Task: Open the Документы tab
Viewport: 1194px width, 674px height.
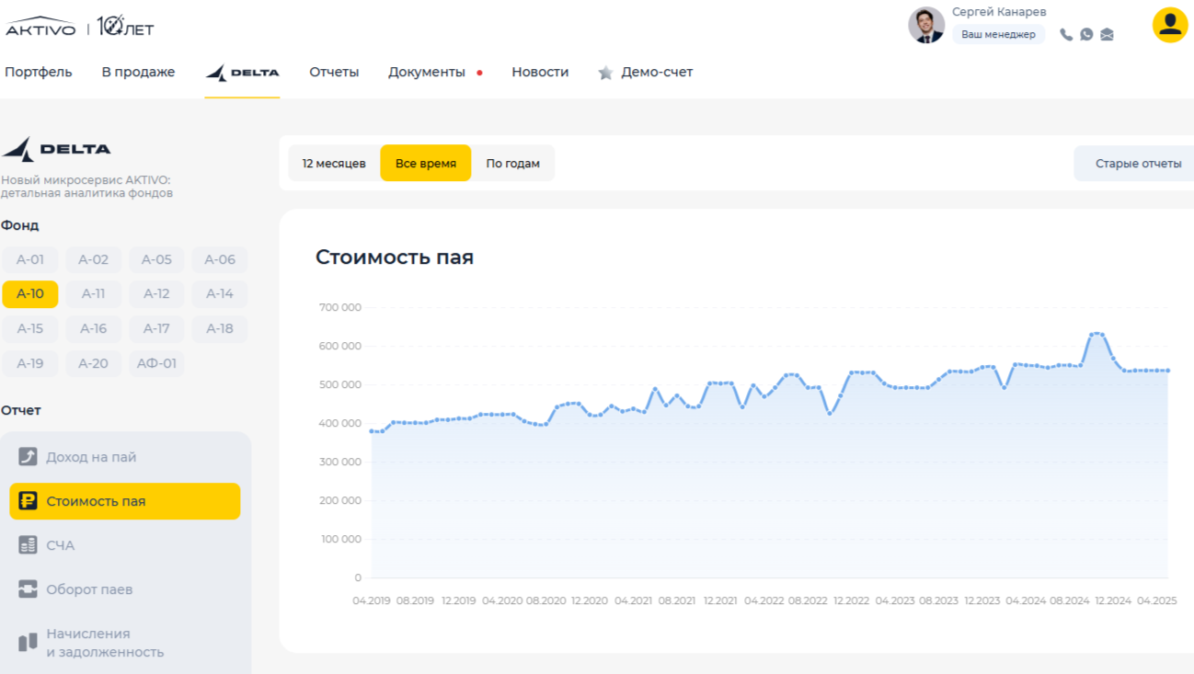Action: (x=427, y=72)
